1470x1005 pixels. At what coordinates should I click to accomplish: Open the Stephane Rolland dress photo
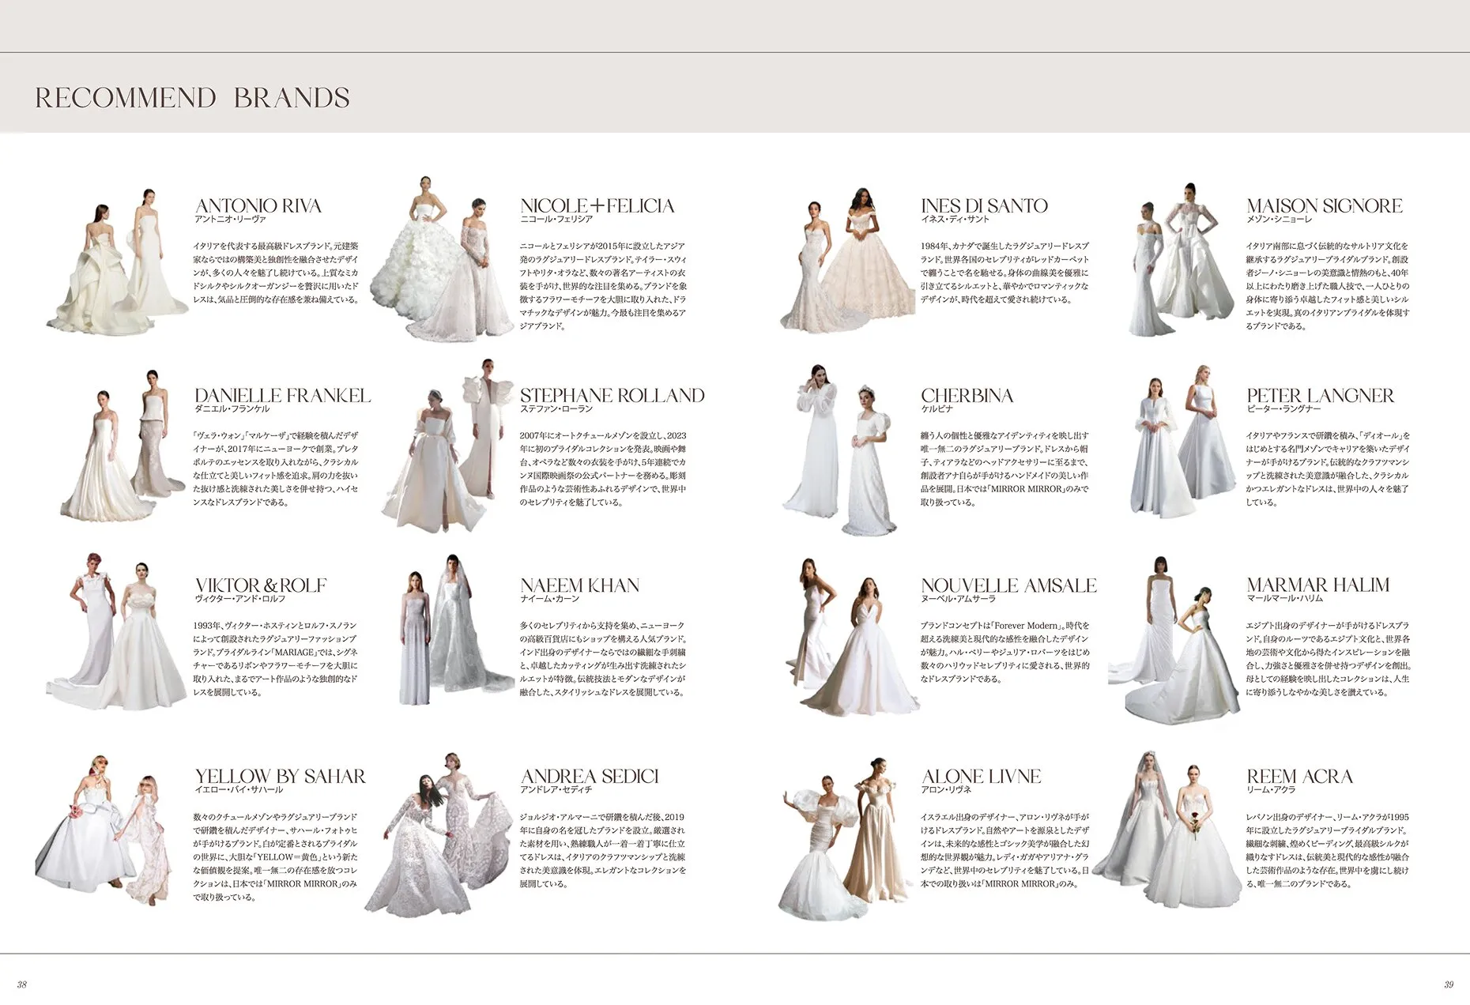447,446
